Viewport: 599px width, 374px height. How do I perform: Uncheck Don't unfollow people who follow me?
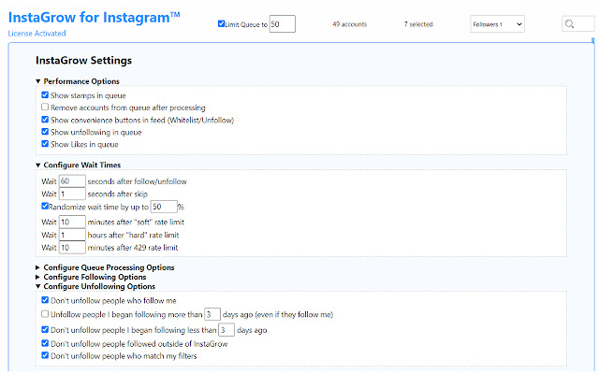point(45,301)
